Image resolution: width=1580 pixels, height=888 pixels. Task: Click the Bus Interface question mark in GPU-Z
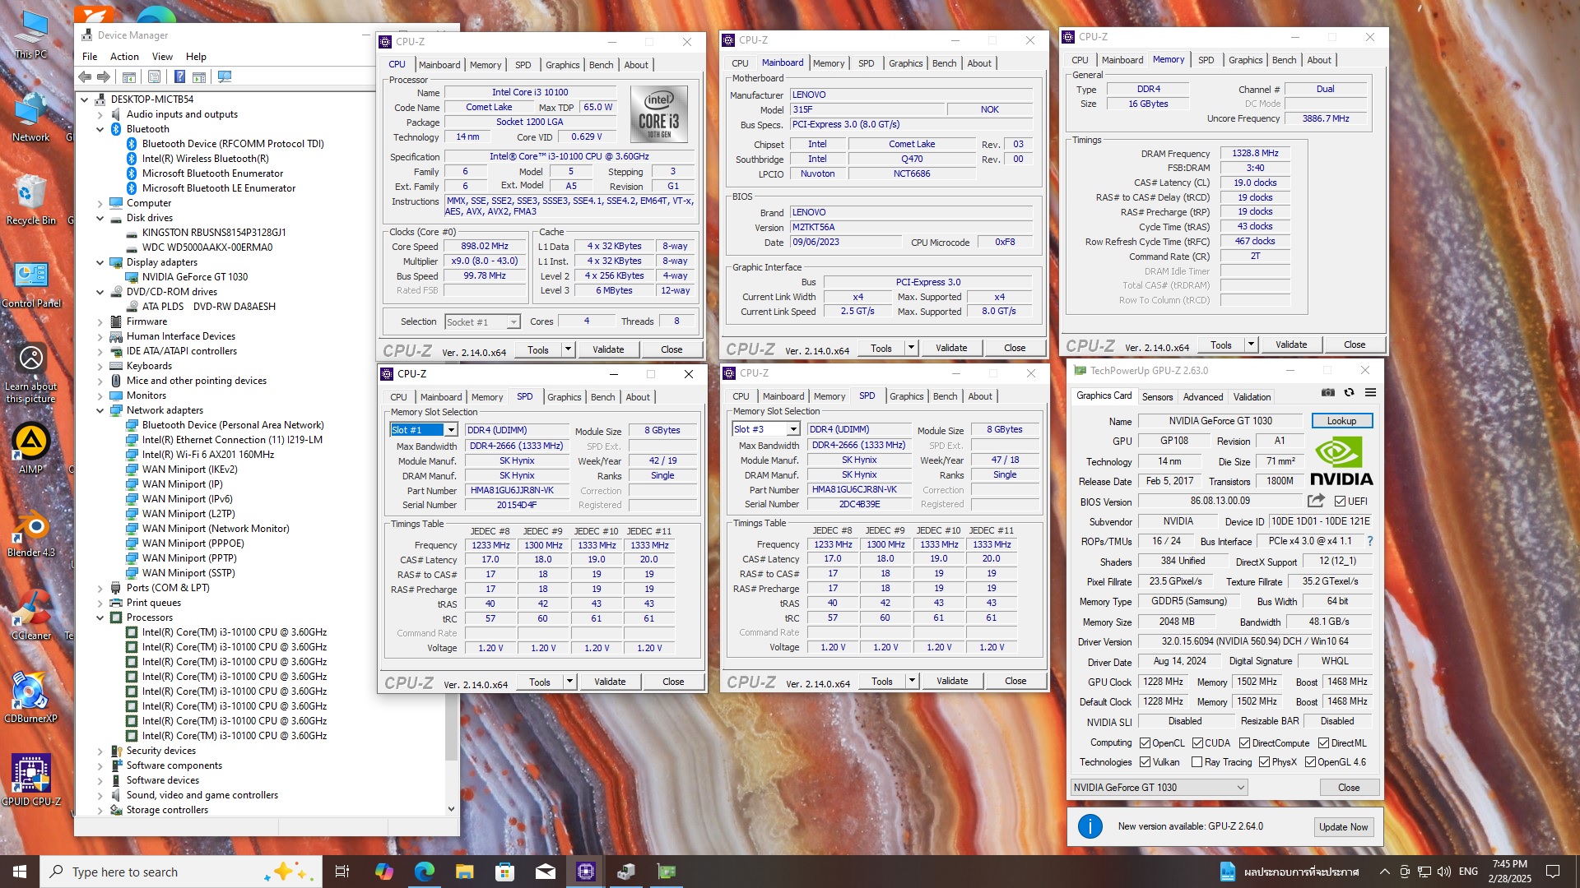pos(1370,541)
